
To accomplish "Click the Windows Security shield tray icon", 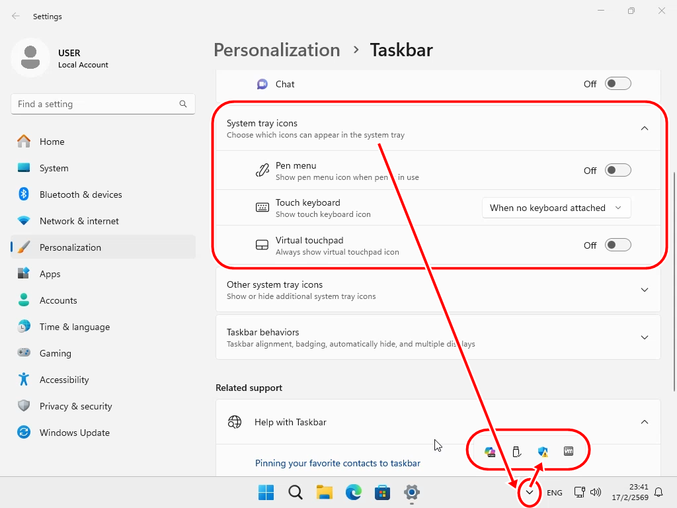I will pos(543,452).
